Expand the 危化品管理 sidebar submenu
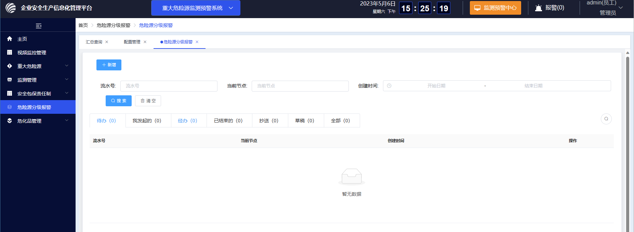 (x=67, y=120)
